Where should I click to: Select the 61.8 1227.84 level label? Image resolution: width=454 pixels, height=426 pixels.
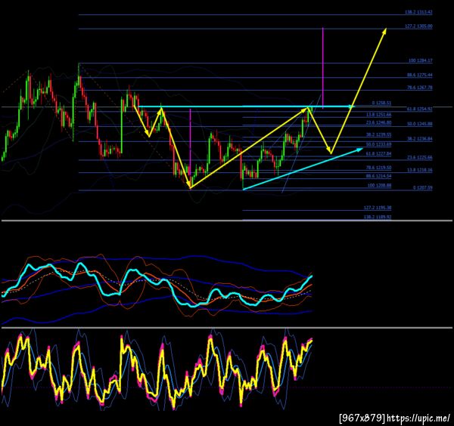379,154
